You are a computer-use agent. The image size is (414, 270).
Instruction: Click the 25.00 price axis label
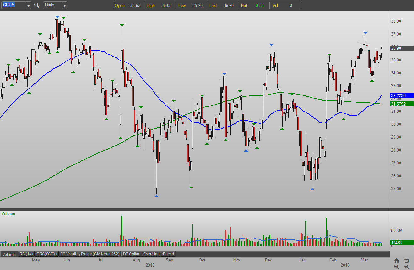[x=396, y=189]
